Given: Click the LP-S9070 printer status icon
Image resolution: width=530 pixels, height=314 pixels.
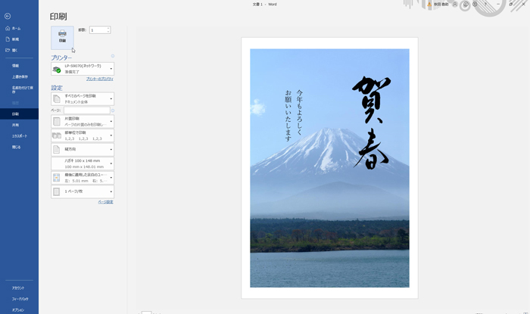Looking at the screenshot, I should tap(57, 69).
